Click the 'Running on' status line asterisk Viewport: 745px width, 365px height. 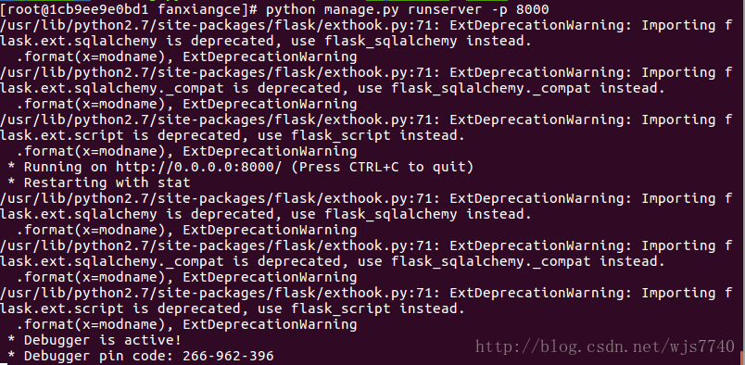coord(11,168)
